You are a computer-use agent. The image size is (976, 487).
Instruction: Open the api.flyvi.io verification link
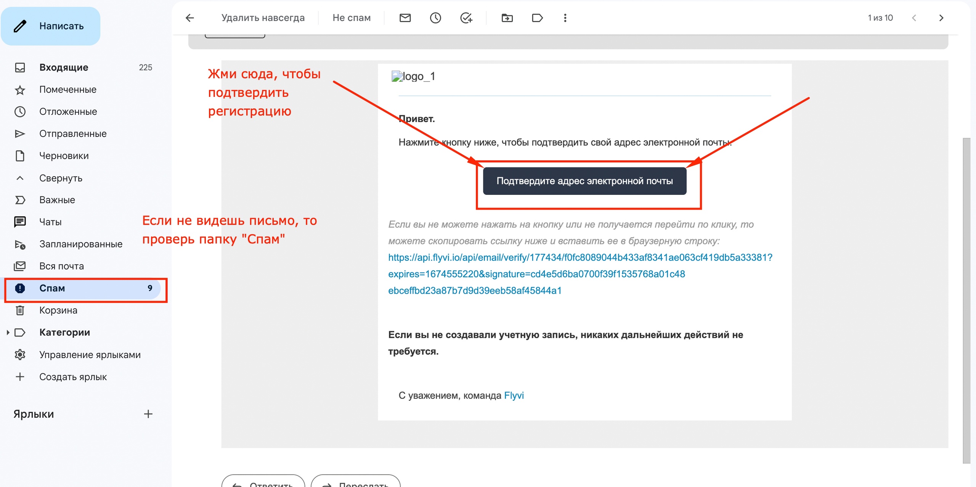pyautogui.click(x=580, y=258)
